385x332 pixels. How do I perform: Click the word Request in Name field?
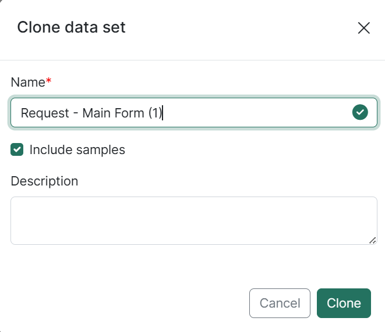click(45, 113)
